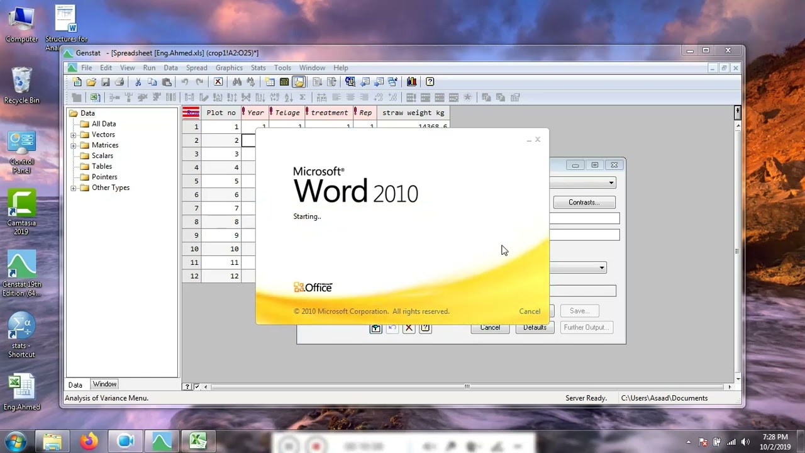Click the Excel icon on the taskbar

[198, 442]
